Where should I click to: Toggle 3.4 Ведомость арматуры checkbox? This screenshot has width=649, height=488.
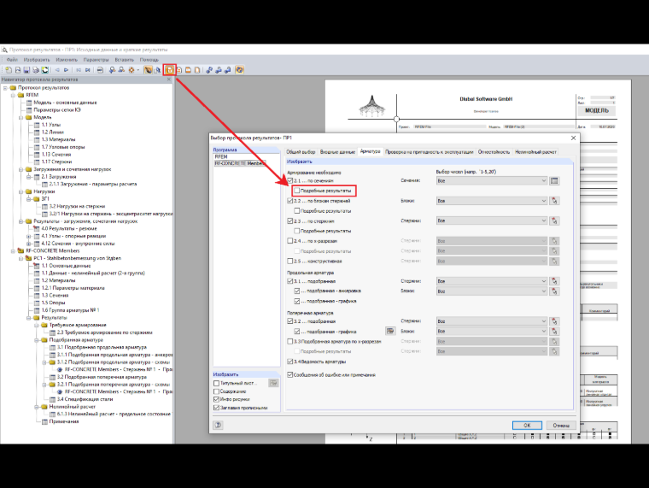point(290,362)
